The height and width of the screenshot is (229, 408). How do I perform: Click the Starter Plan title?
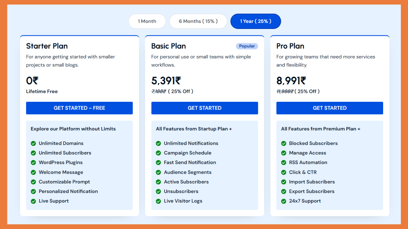click(47, 46)
